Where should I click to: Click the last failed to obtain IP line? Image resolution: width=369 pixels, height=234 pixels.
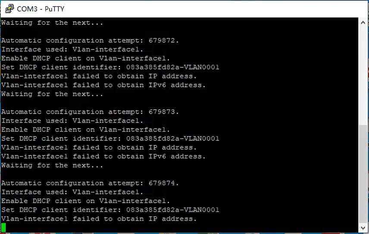click(x=99, y=219)
